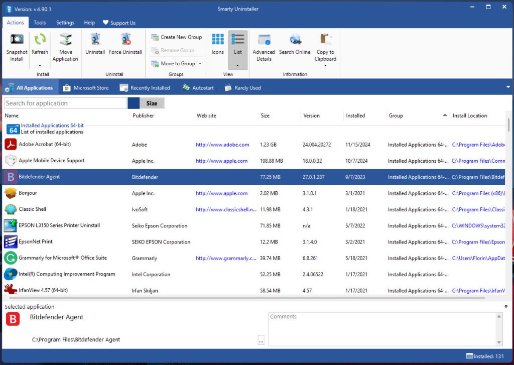Click the IrfanView 4.57 icon

[x=11, y=289]
